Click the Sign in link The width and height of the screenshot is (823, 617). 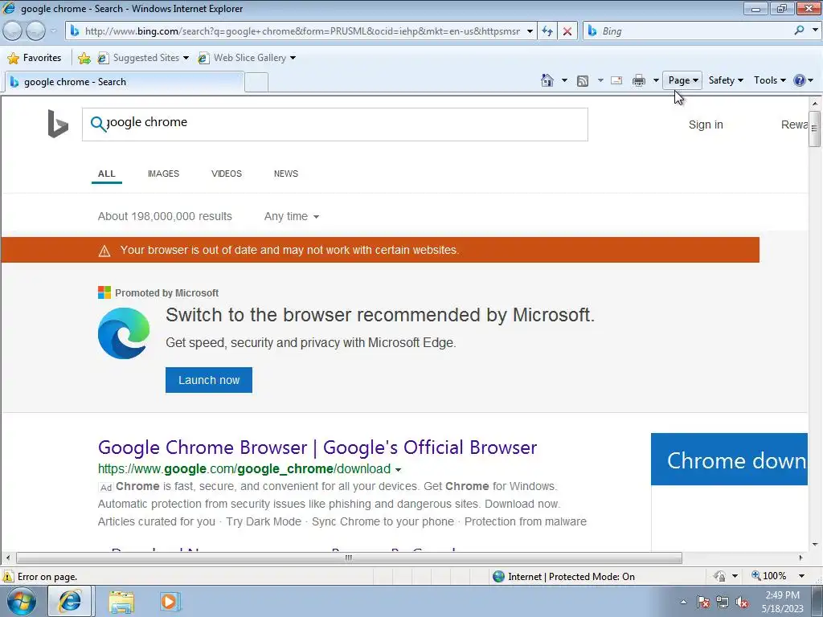(x=706, y=125)
